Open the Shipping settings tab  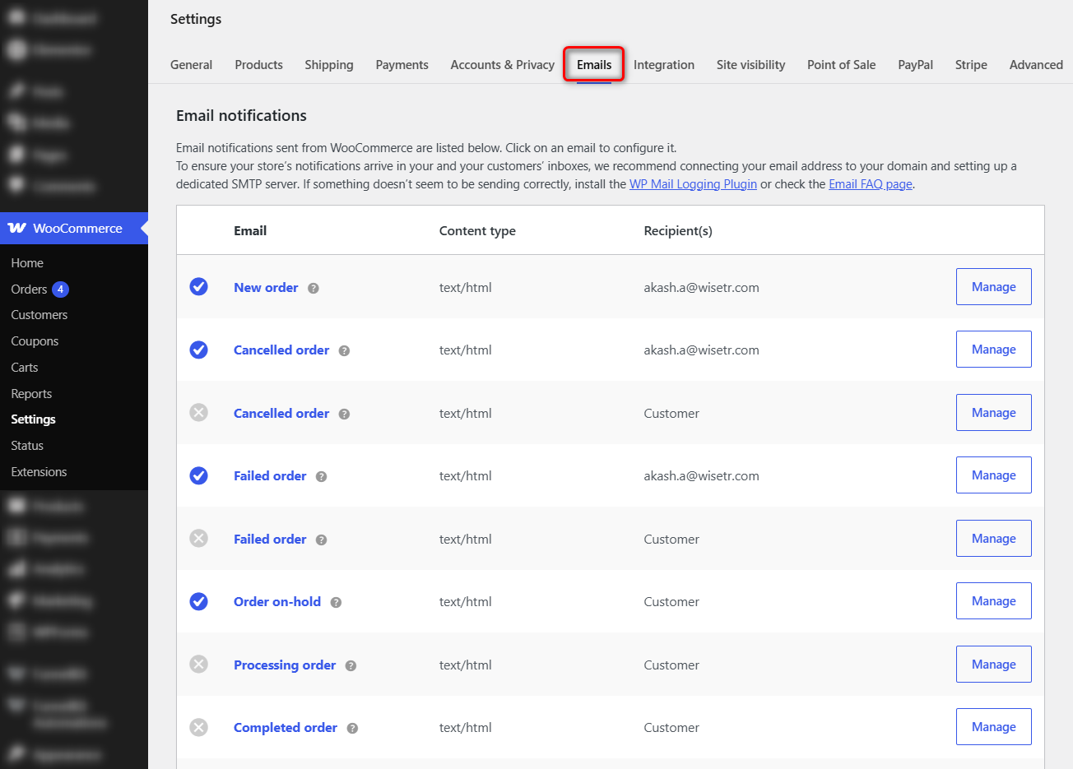pyautogui.click(x=329, y=65)
